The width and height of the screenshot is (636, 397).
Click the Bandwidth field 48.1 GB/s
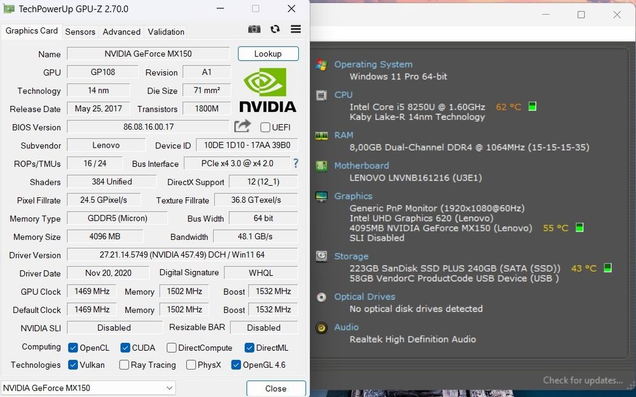tap(255, 236)
